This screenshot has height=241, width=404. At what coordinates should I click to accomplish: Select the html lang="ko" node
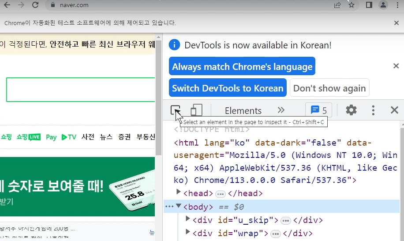click(285, 161)
